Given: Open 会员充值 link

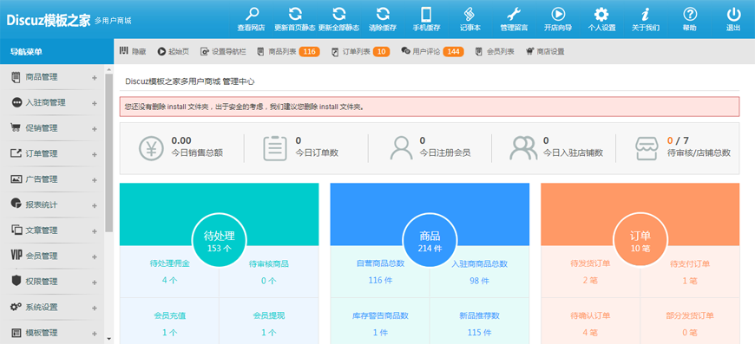Looking at the screenshot, I should (x=169, y=315).
